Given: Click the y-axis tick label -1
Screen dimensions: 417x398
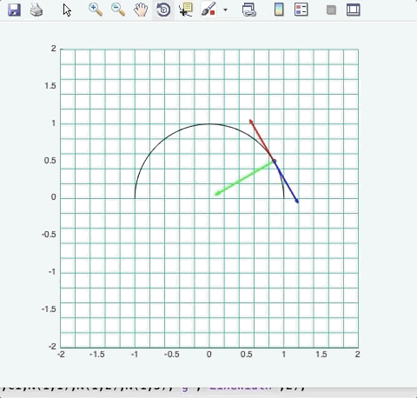Looking at the screenshot, I should (52, 272).
